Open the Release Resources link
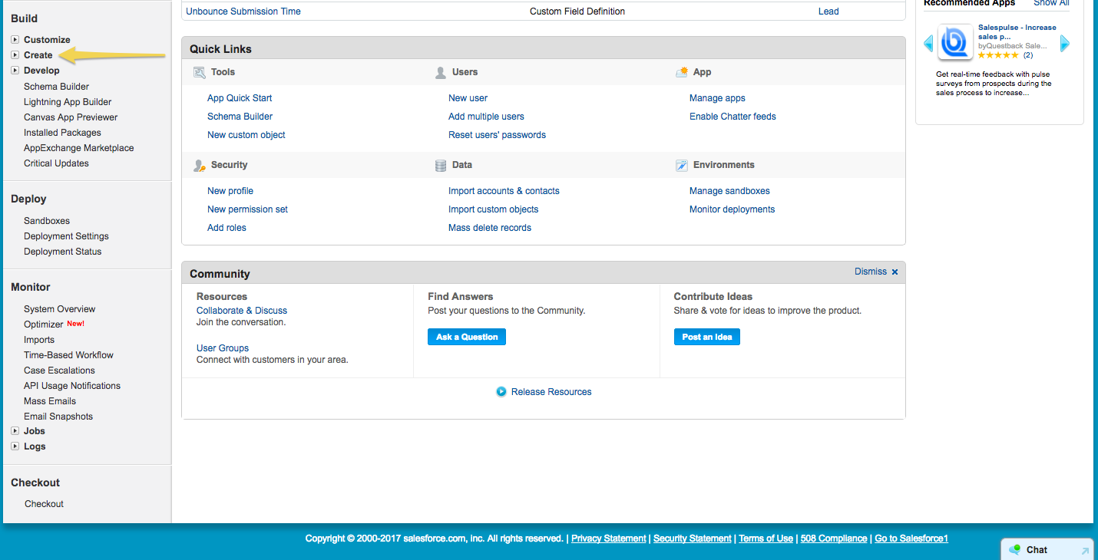 [x=551, y=392]
